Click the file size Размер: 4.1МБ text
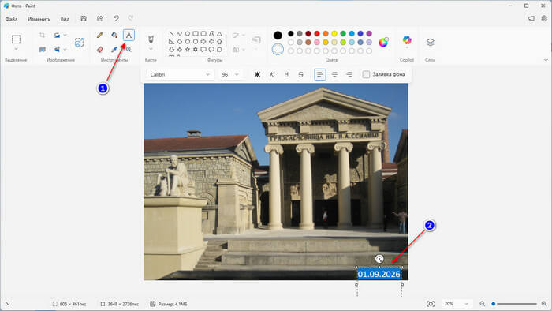Viewport: 552px width, 311px height. pos(172,304)
